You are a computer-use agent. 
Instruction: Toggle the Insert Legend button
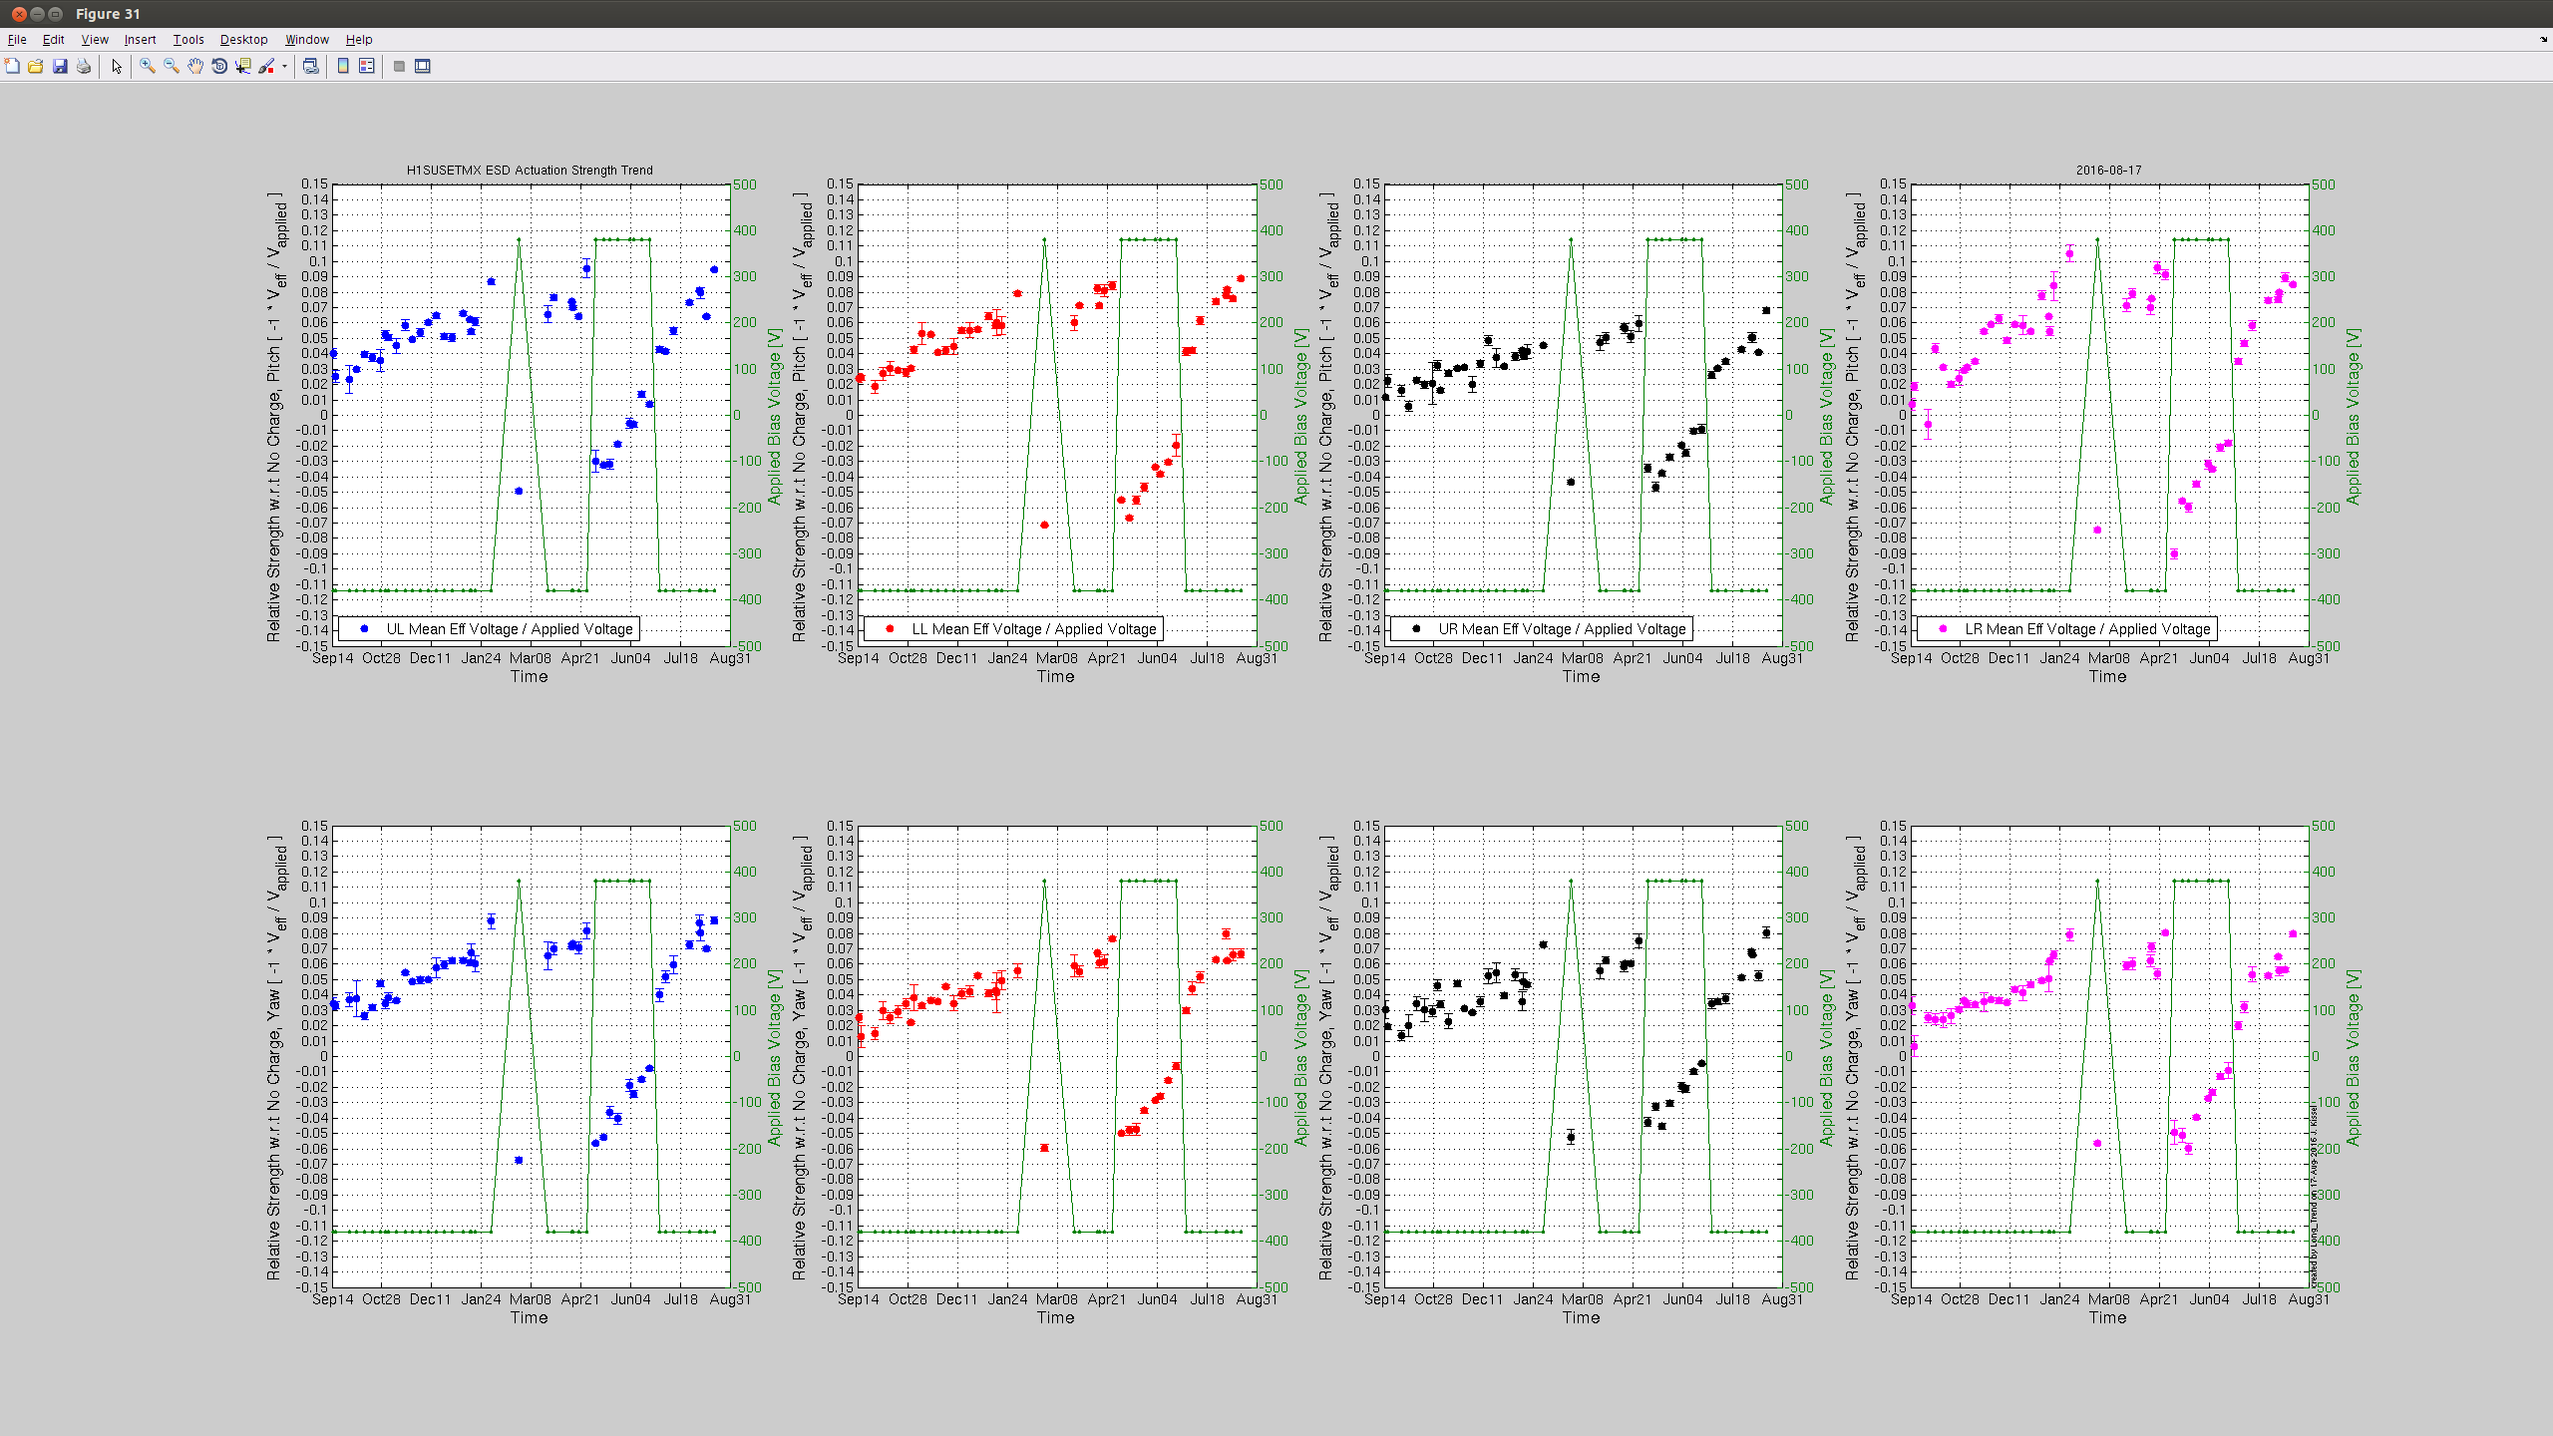367,66
